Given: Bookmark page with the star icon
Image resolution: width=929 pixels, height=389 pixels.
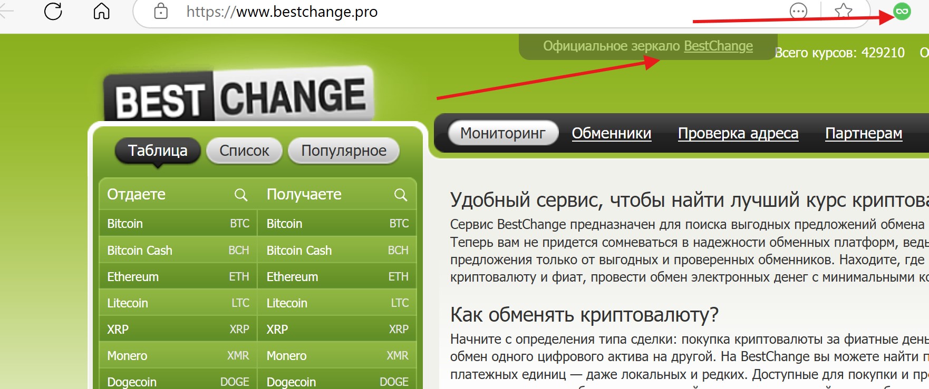Looking at the screenshot, I should click(x=844, y=11).
